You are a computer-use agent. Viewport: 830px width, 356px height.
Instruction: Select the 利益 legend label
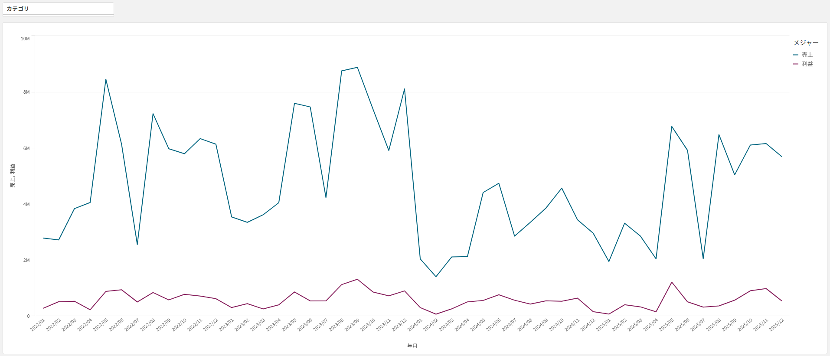pyautogui.click(x=807, y=64)
